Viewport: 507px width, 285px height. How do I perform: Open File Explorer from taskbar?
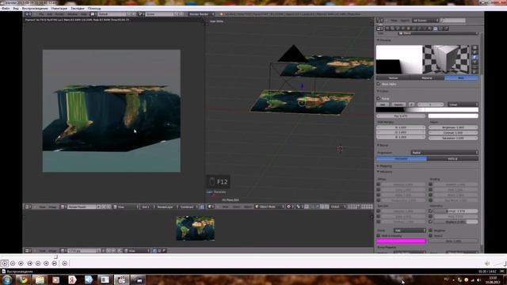40,279
